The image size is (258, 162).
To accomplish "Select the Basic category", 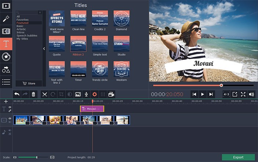I will coord(20,26).
